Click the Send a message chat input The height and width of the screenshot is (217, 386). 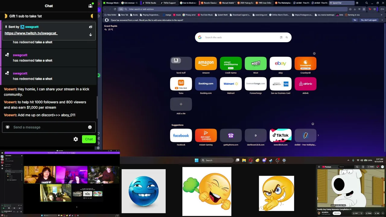[x=49, y=127]
